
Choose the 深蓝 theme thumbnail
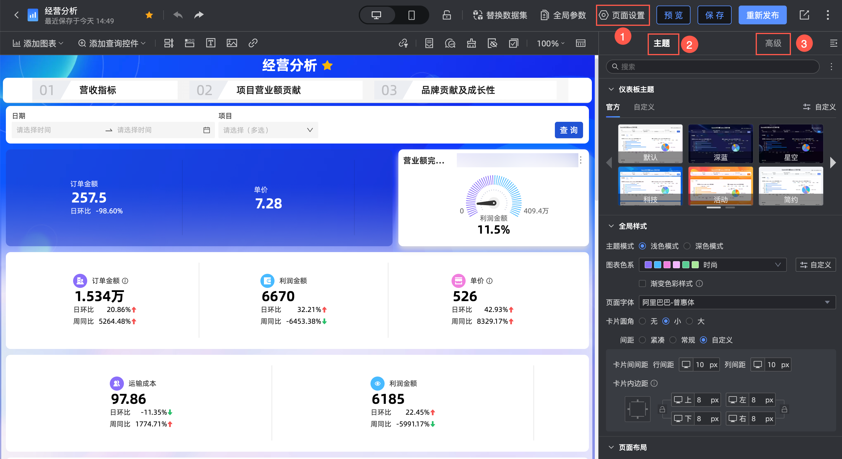(x=720, y=144)
